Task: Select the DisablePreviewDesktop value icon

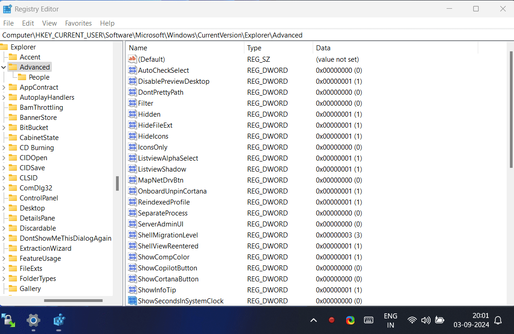Action: [133, 81]
